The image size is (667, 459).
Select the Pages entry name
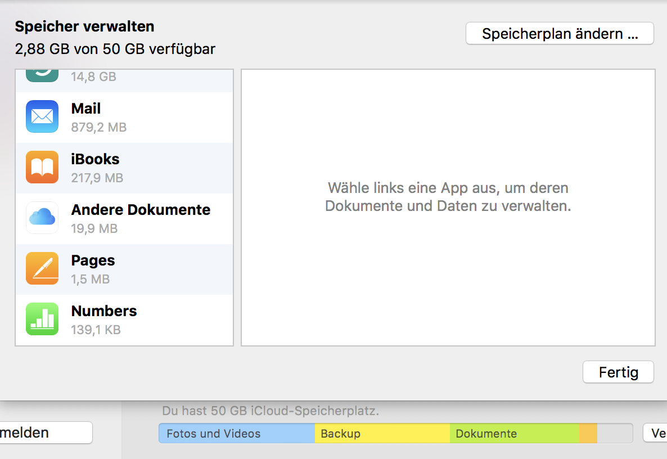(x=93, y=260)
